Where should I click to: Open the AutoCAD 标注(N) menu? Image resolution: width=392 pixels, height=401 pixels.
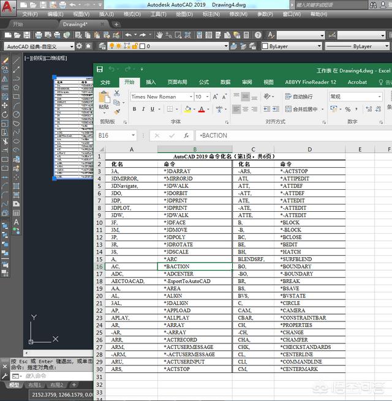coord(211,14)
